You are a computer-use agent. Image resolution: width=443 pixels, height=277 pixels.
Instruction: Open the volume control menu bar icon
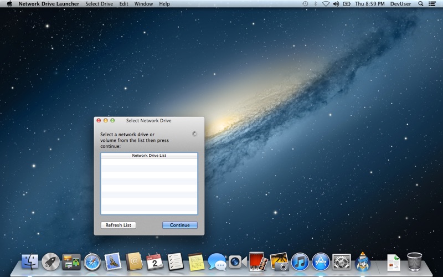[336, 4]
